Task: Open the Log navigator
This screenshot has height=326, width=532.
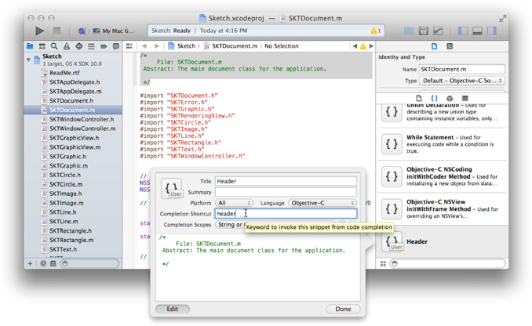Action: (x=115, y=46)
